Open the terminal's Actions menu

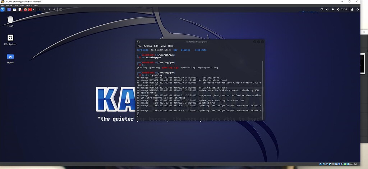tap(148, 46)
